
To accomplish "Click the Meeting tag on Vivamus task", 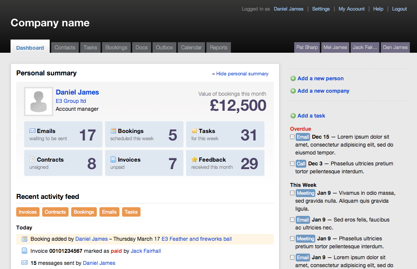I will pyautogui.click(x=305, y=193).
